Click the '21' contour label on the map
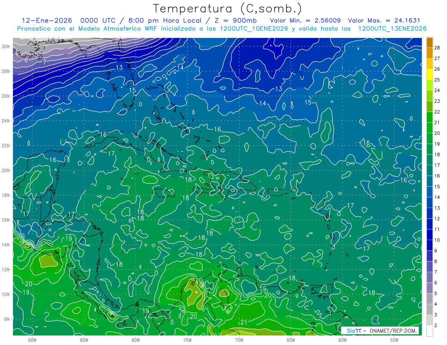Screen dimensions: 447x345 [244, 322]
